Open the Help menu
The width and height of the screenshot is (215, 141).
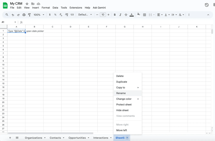87,8
